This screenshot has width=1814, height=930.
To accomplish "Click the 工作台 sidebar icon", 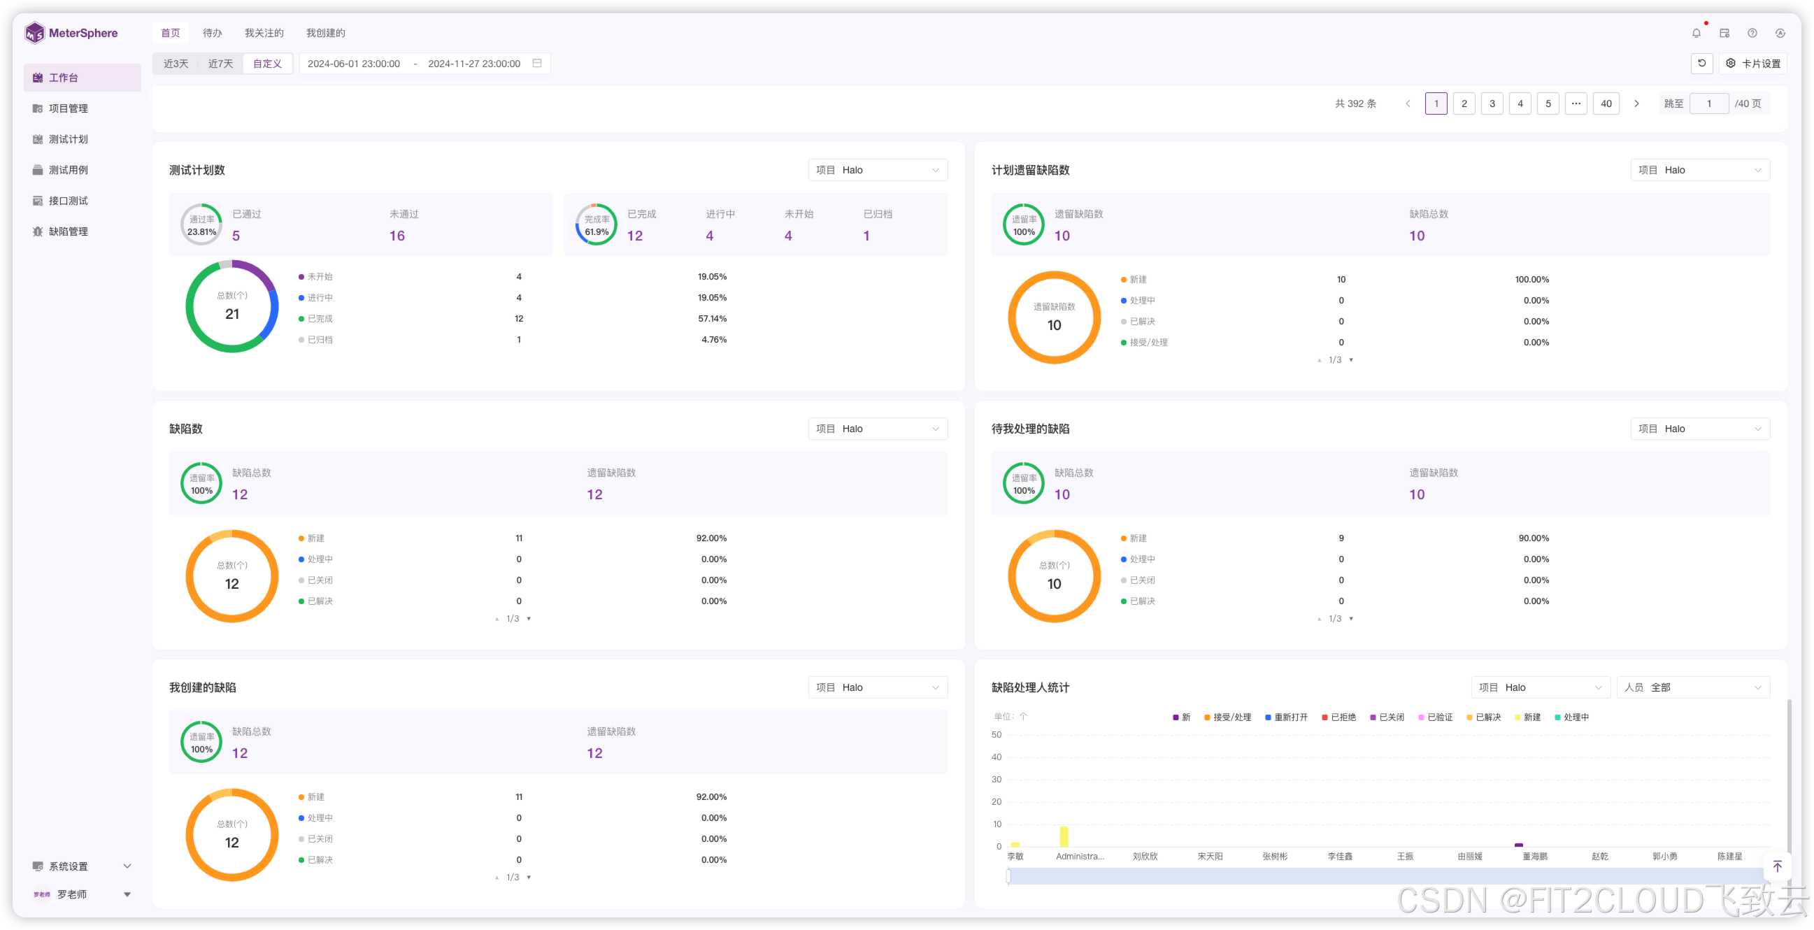I will [x=37, y=78].
